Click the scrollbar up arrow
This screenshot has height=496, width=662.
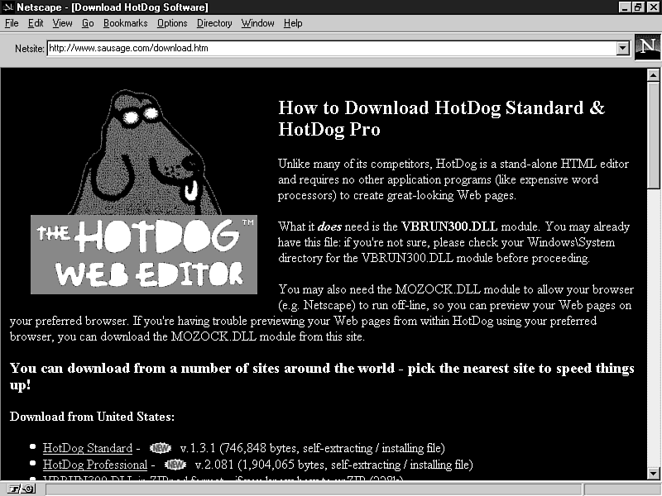click(653, 75)
